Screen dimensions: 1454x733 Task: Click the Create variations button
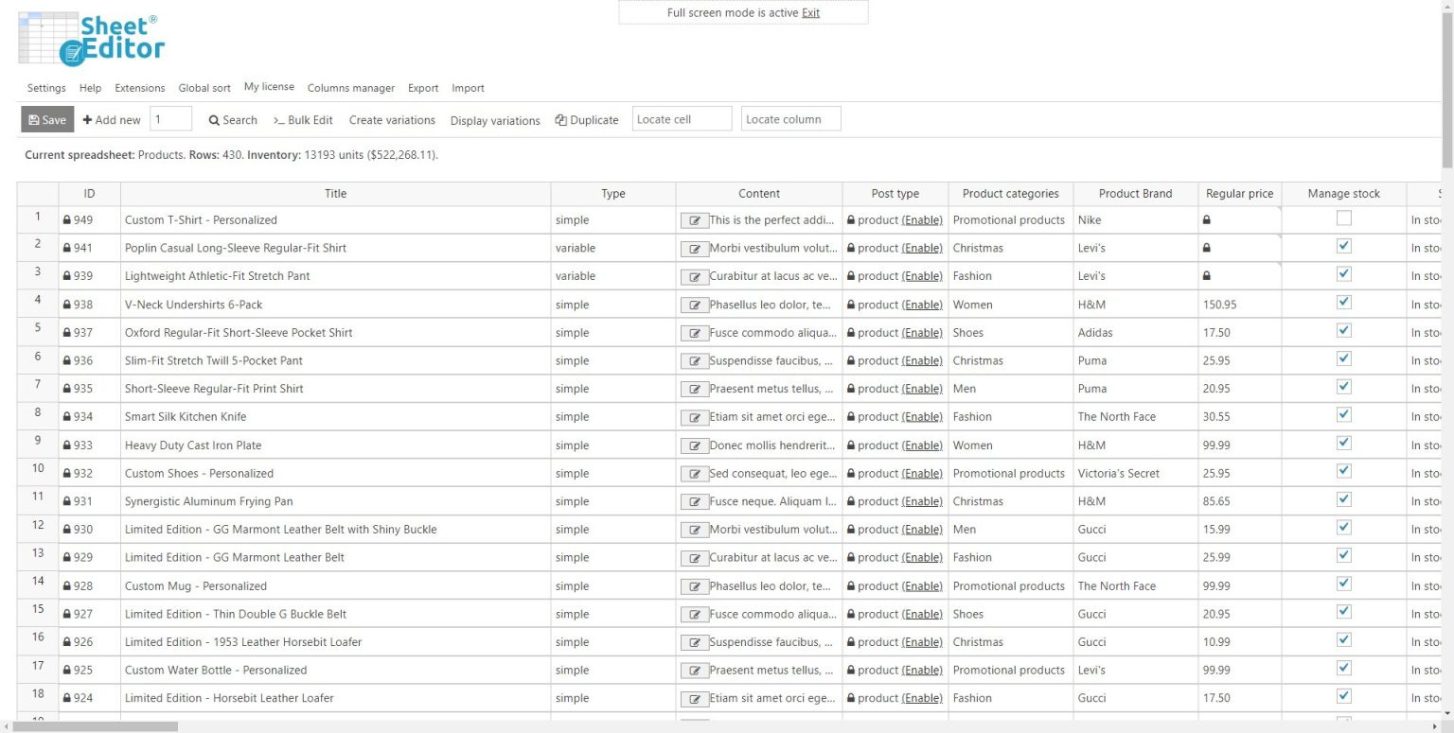[392, 120]
